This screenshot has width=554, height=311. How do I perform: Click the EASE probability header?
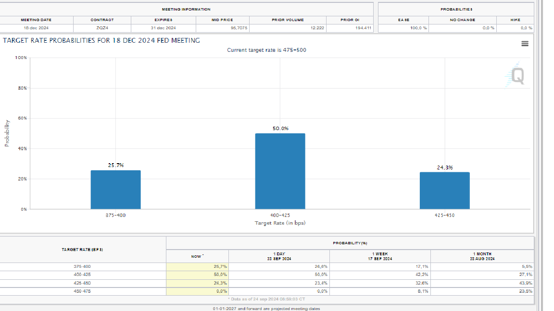[x=403, y=20]
